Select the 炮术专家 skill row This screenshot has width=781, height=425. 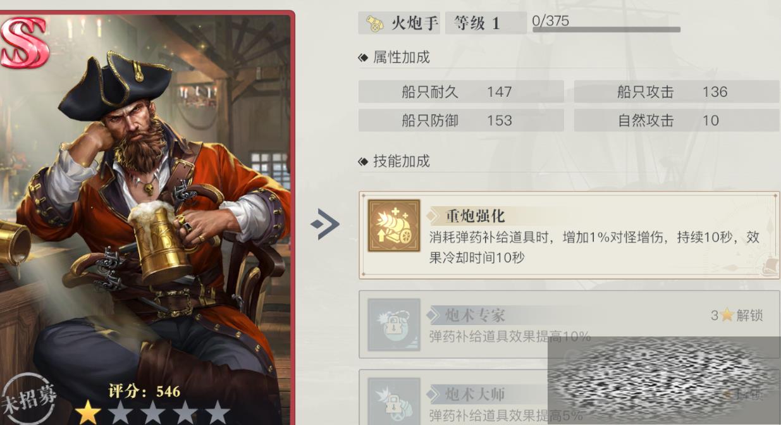[x=569, y=324]
